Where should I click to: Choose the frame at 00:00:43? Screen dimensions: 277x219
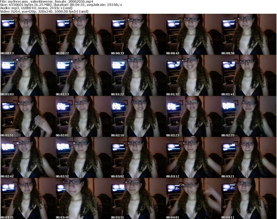pos(193,34)
